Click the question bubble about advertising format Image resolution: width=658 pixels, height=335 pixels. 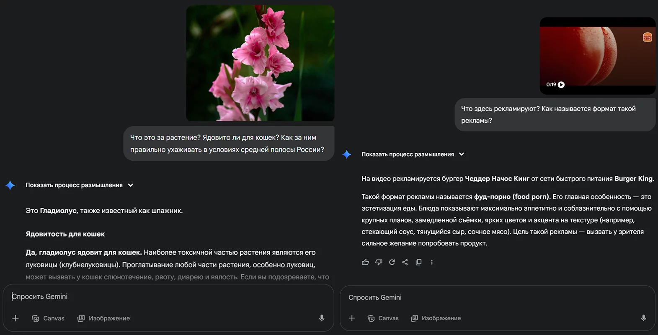(555, 115)
